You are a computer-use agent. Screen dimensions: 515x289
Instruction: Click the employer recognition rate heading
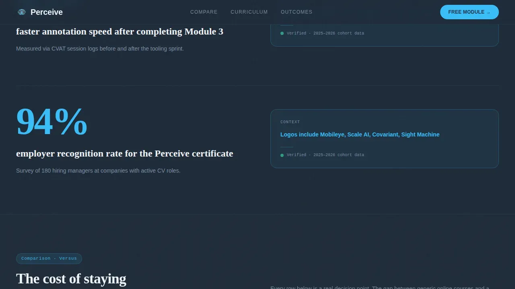pyautogui.click(x=125, y=153)
